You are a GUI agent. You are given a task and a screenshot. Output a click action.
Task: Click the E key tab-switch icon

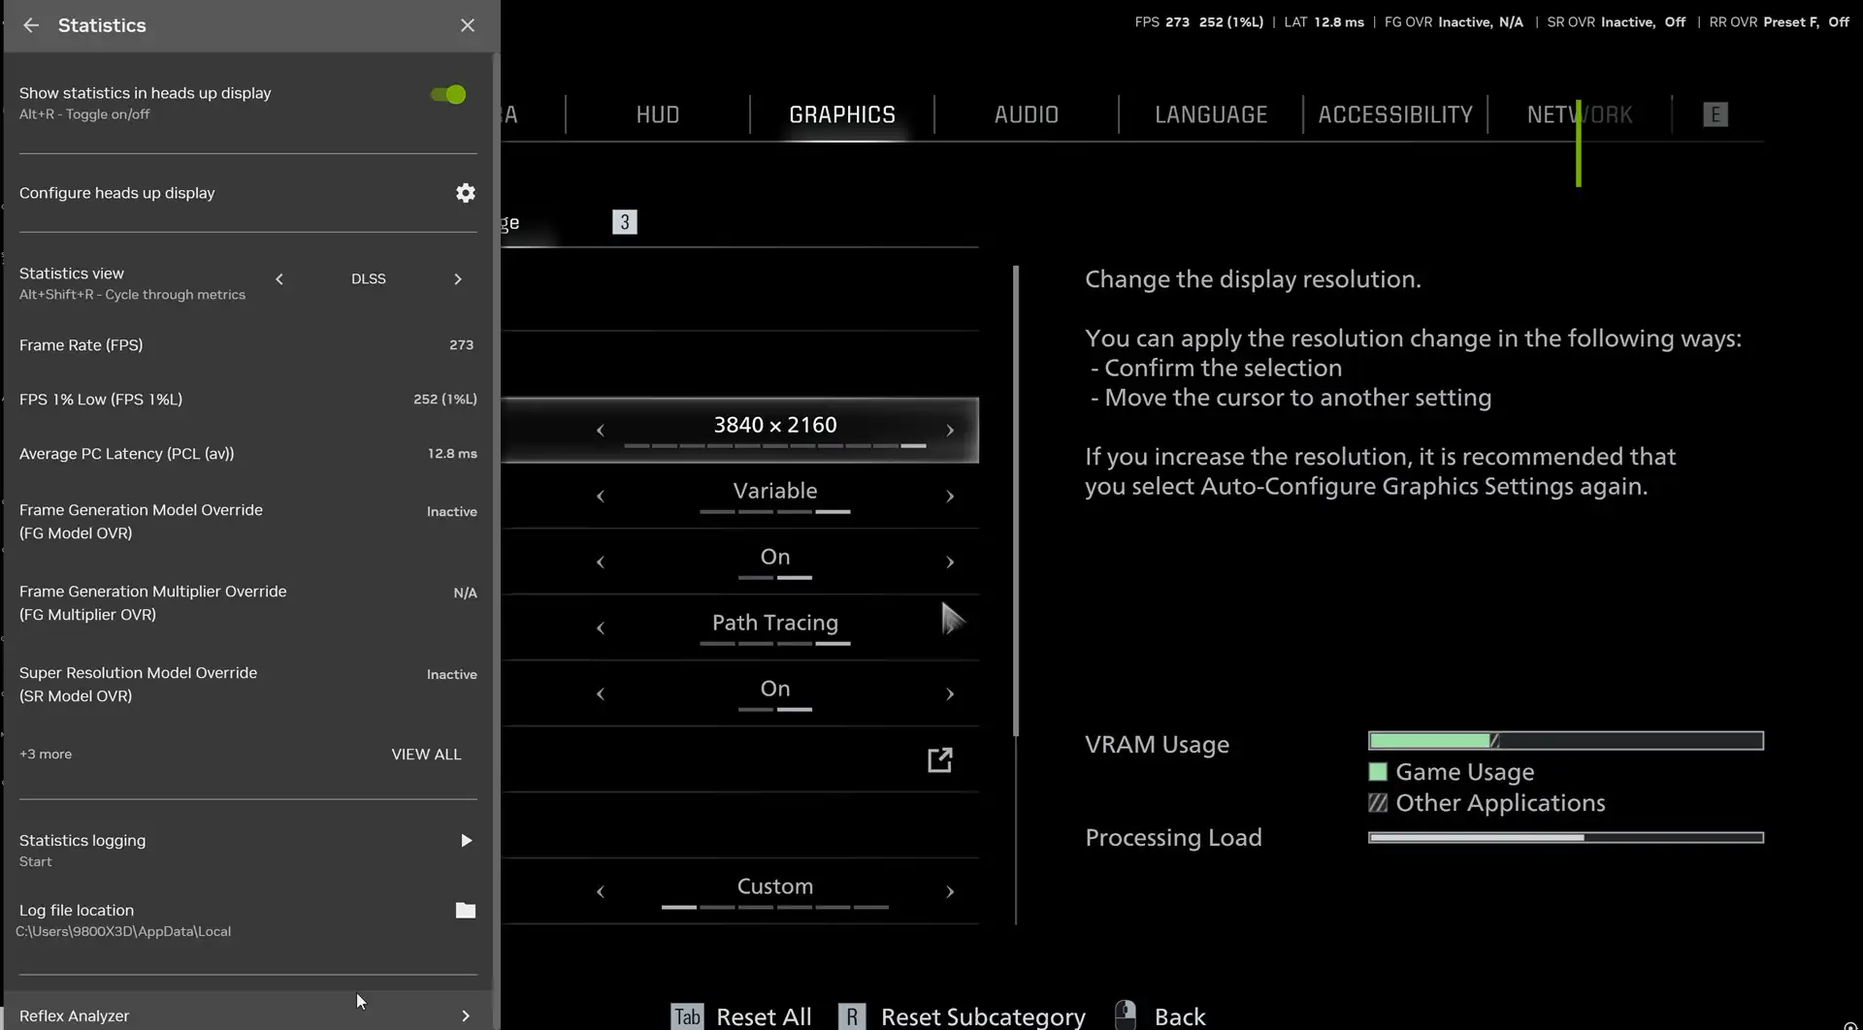1716,114
